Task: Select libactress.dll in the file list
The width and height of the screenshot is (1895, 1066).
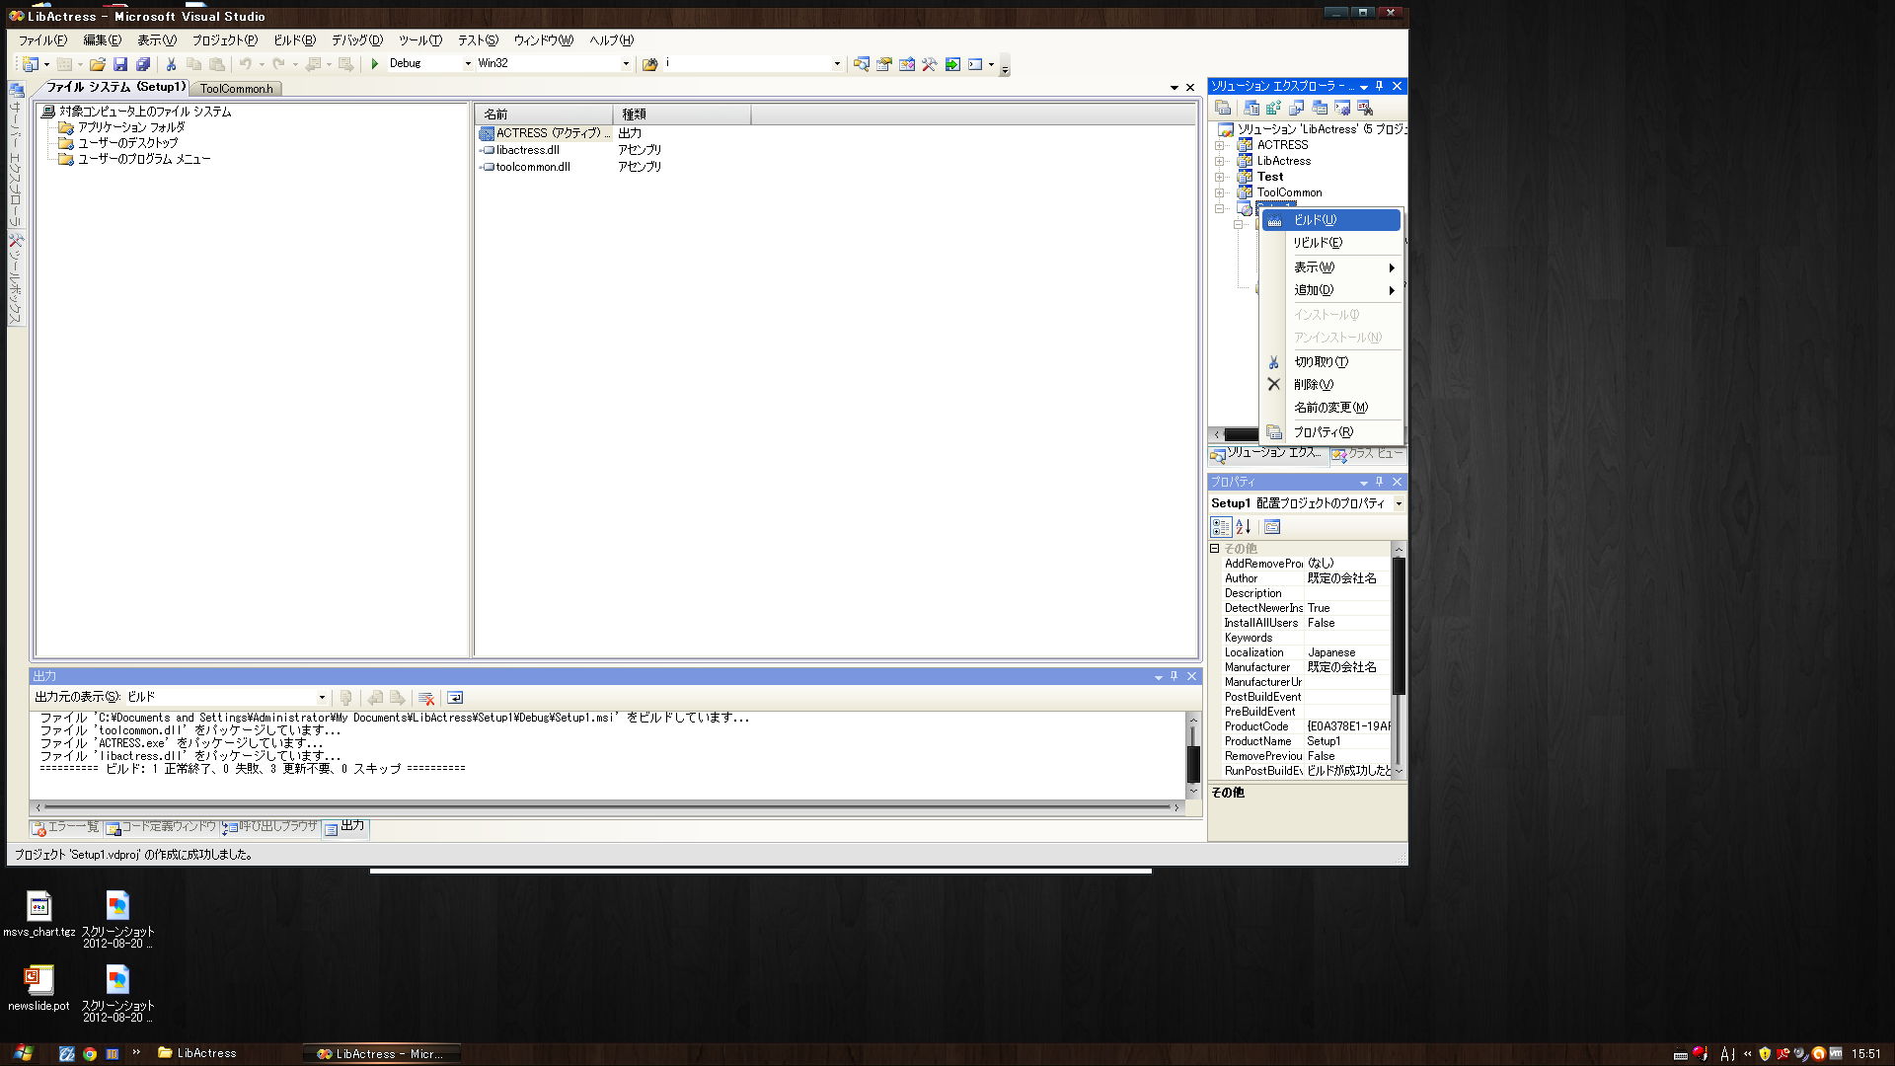Action: coord(527,150)
